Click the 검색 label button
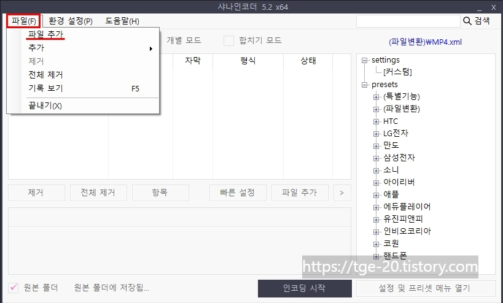 482,21
